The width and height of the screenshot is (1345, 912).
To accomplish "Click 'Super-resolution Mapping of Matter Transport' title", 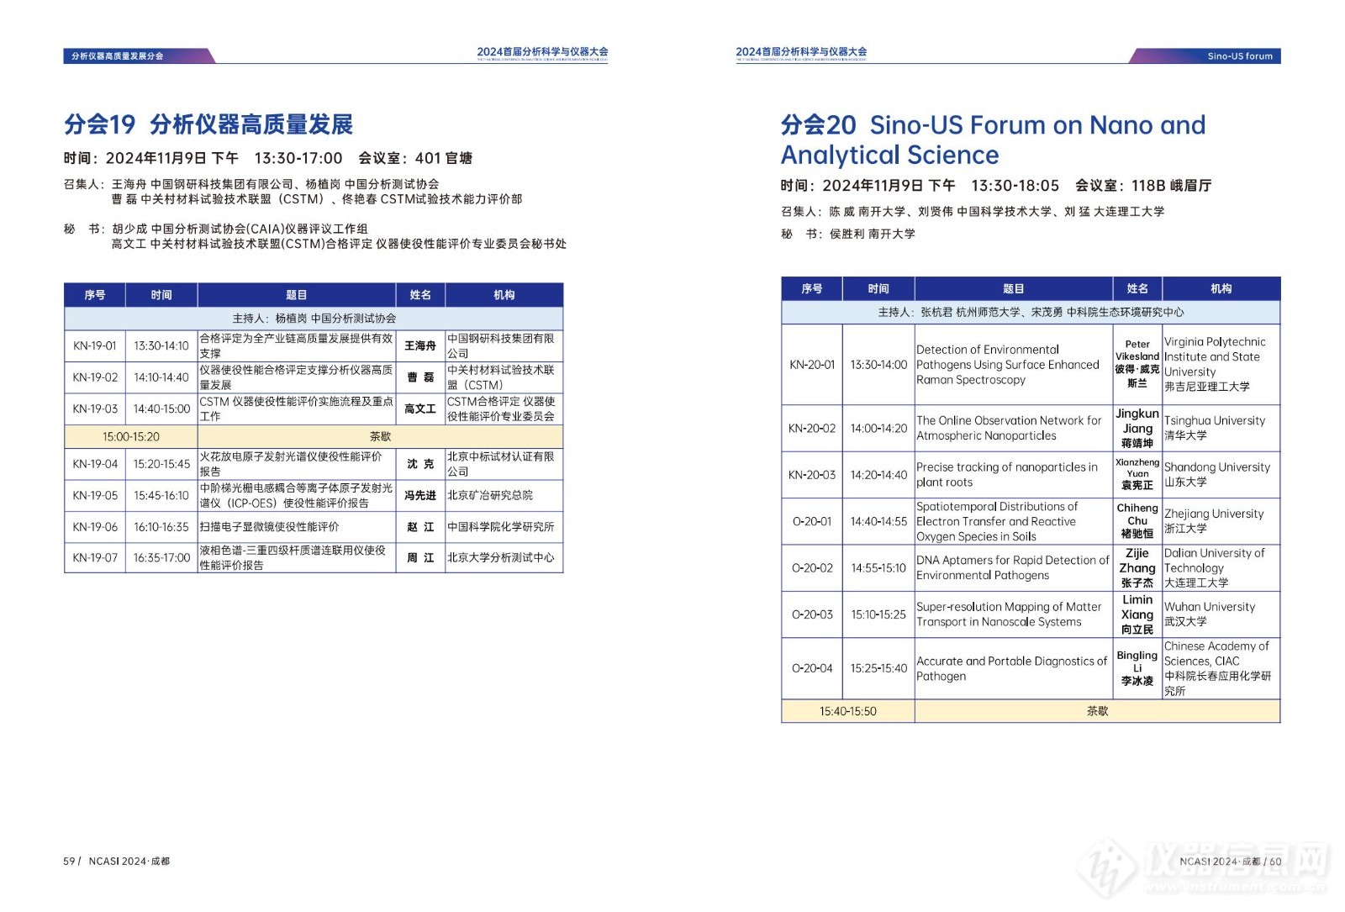I will [x=1009, y=614].
